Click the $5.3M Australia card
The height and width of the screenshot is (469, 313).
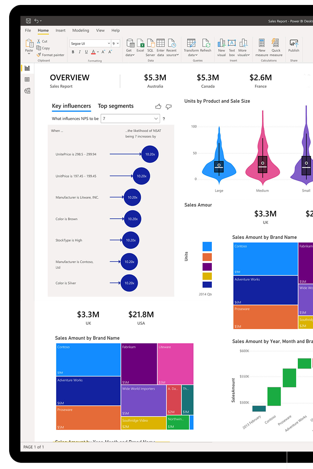(155, 81)
